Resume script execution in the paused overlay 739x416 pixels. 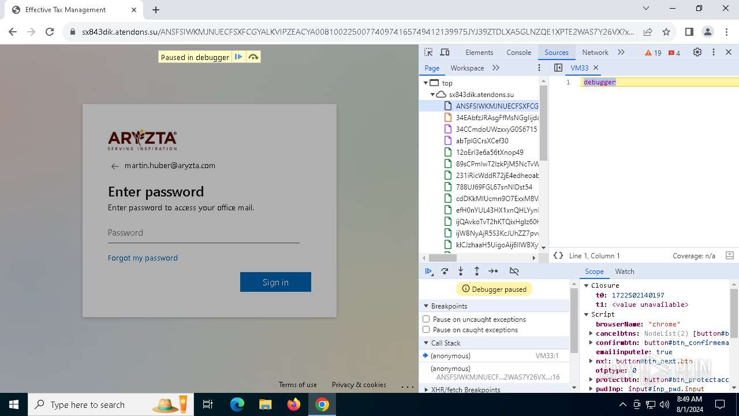tap(238, 57)
